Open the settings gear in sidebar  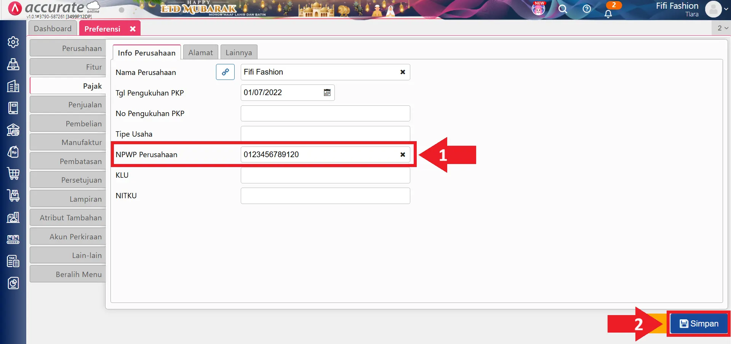[x=13, y=42]
